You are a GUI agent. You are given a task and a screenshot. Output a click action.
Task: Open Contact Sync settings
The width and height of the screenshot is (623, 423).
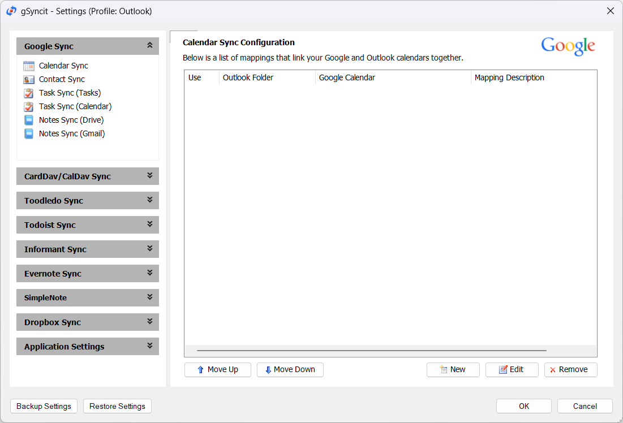point(62,79)
